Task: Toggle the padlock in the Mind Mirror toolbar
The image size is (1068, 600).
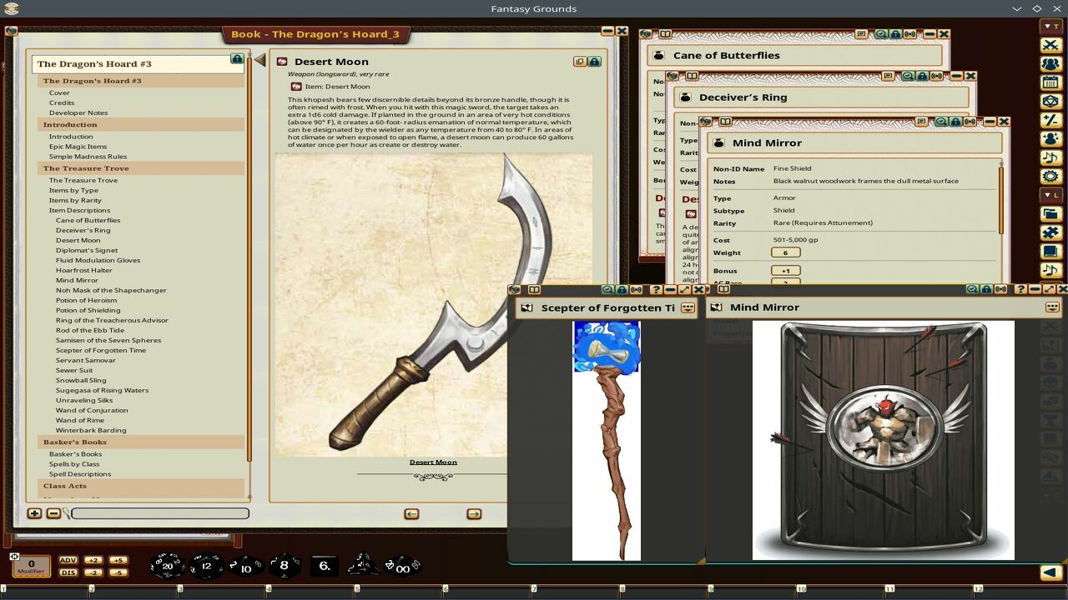Action: tap(956, 122)
